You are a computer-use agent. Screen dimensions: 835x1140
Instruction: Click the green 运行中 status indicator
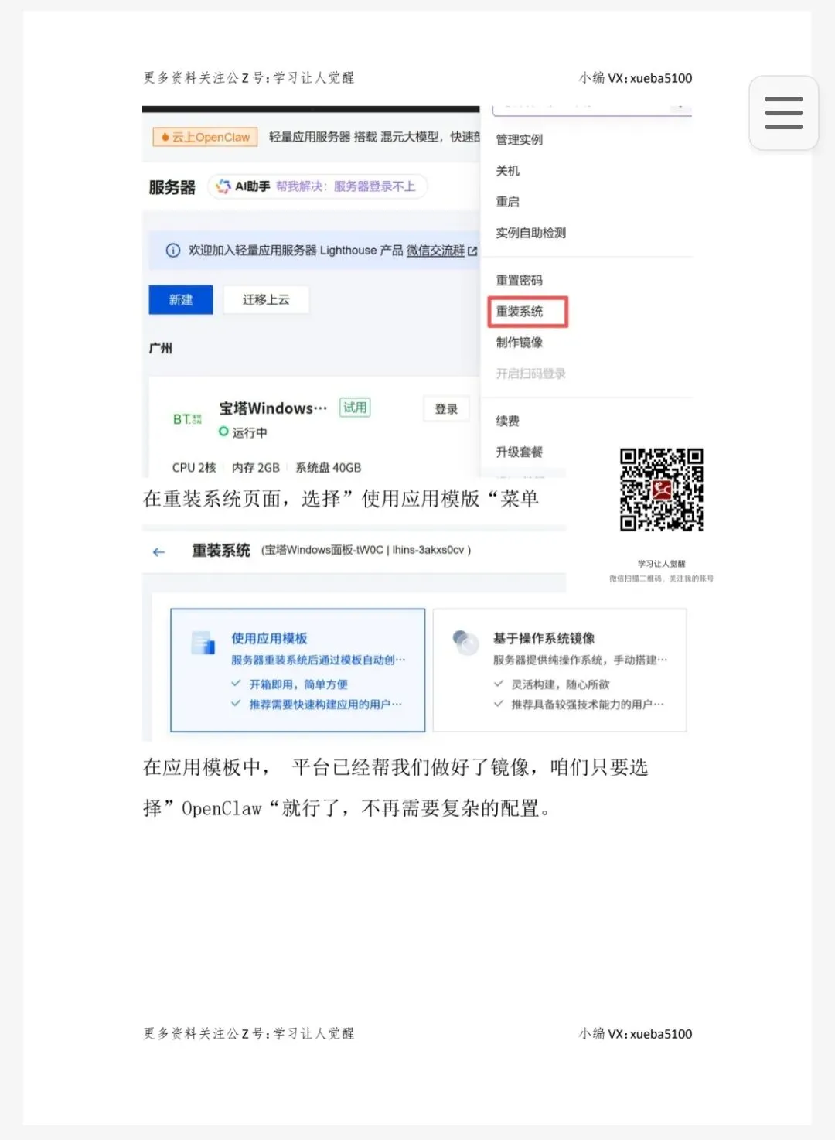[x=223, y=432]
